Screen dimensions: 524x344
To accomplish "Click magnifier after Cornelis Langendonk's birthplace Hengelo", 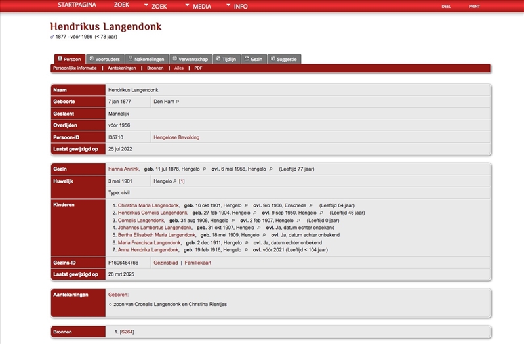I will (233, 221).
